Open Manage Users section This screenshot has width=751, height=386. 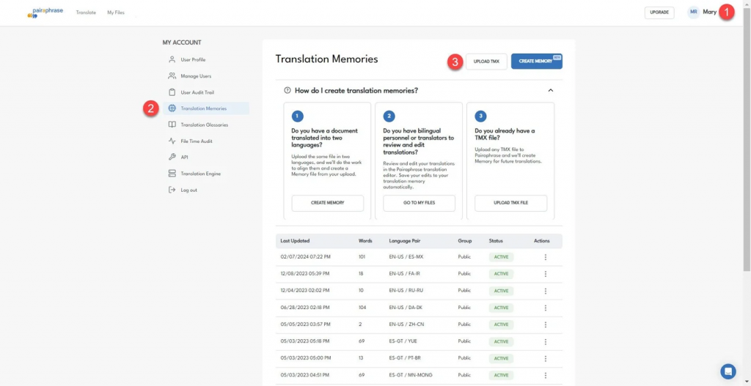click(x=196, y=76)
